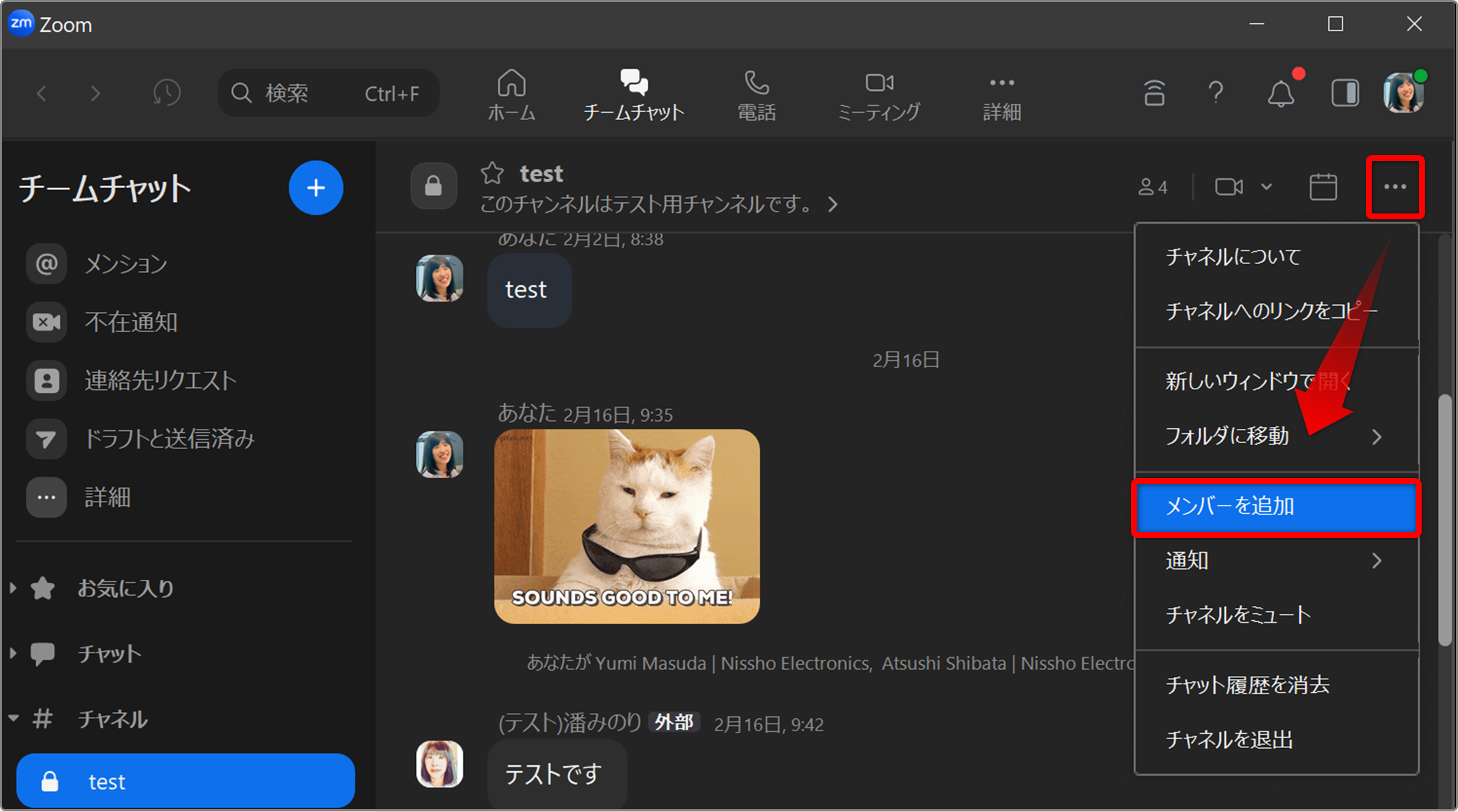Open the profile avatar menu
The height and width of the screenshot is (811, 1458).
point(1404,93)
